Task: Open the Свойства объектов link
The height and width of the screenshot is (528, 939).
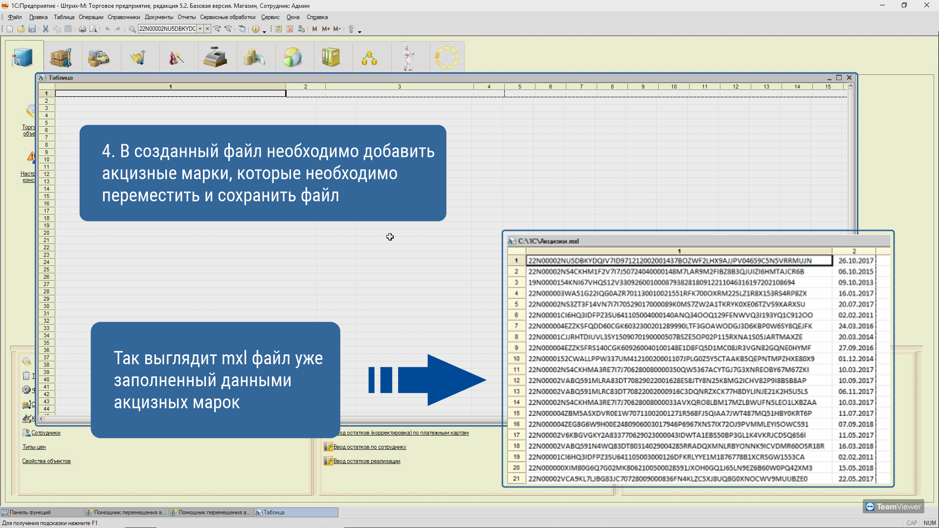Action: click(46, 461)
